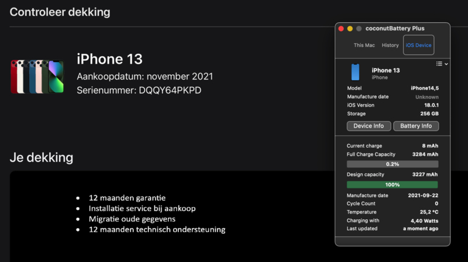Click Installatie service bij aankoop bullet
Viewport: 468px width, 262px height.
click(x=142, y=208)
